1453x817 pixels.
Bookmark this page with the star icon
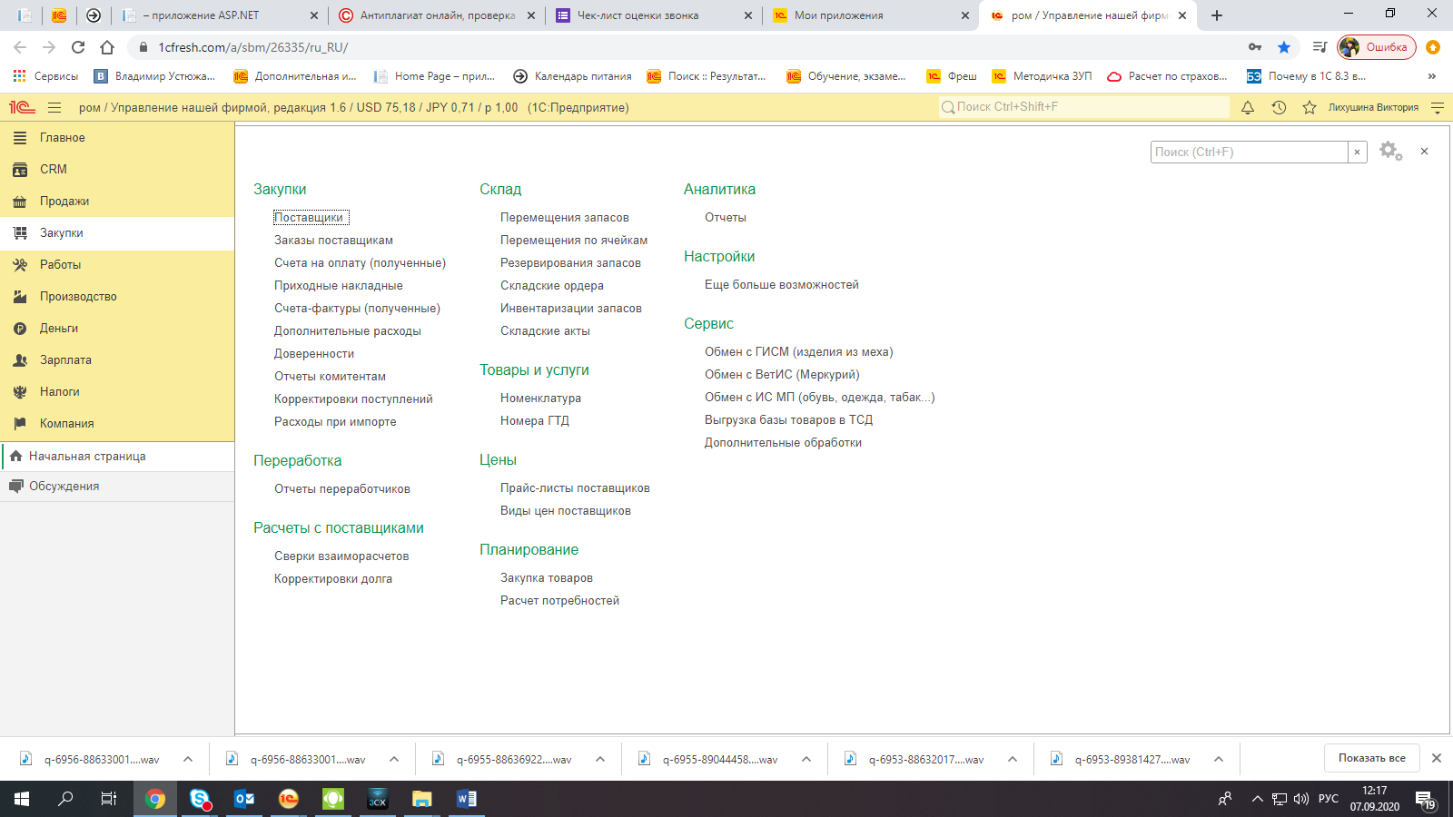(1284, 47)
